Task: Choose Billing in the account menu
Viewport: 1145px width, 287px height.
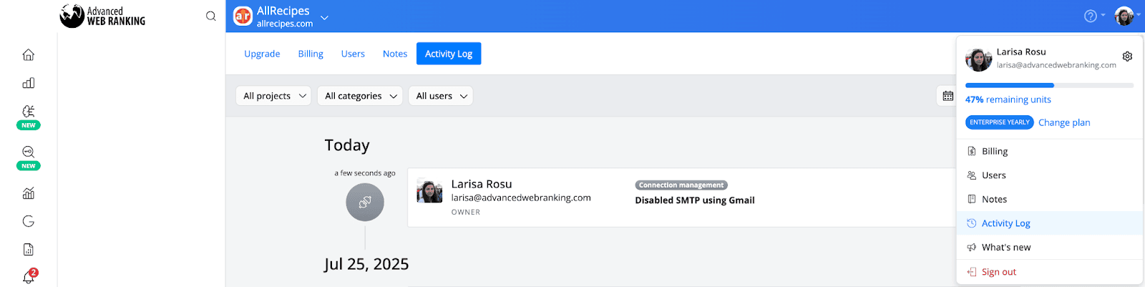Action: [x=1049, y=151]
